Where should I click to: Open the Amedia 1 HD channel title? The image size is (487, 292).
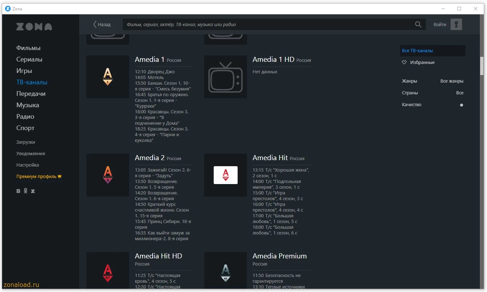pyautogui.click(x=273, y=60)
